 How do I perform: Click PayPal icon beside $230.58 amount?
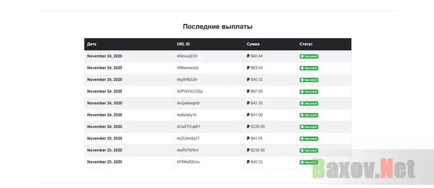(248, 150)
